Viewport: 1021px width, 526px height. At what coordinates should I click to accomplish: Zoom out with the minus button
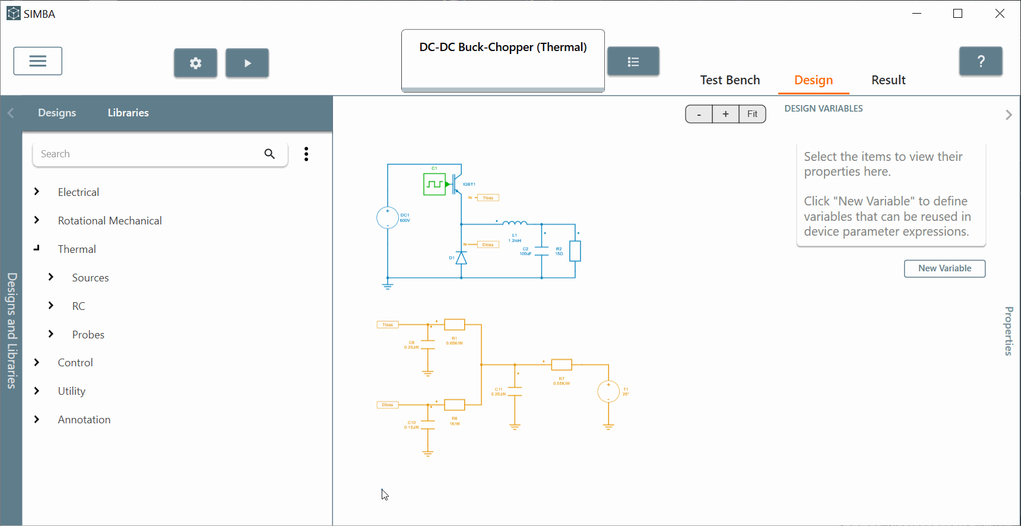[699, 114]
